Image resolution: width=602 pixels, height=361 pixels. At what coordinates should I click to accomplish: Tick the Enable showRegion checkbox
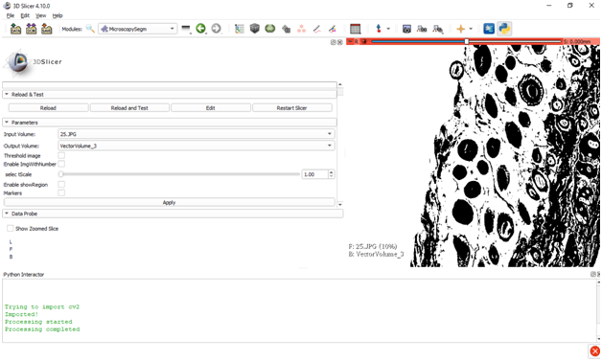coord(61,185)
